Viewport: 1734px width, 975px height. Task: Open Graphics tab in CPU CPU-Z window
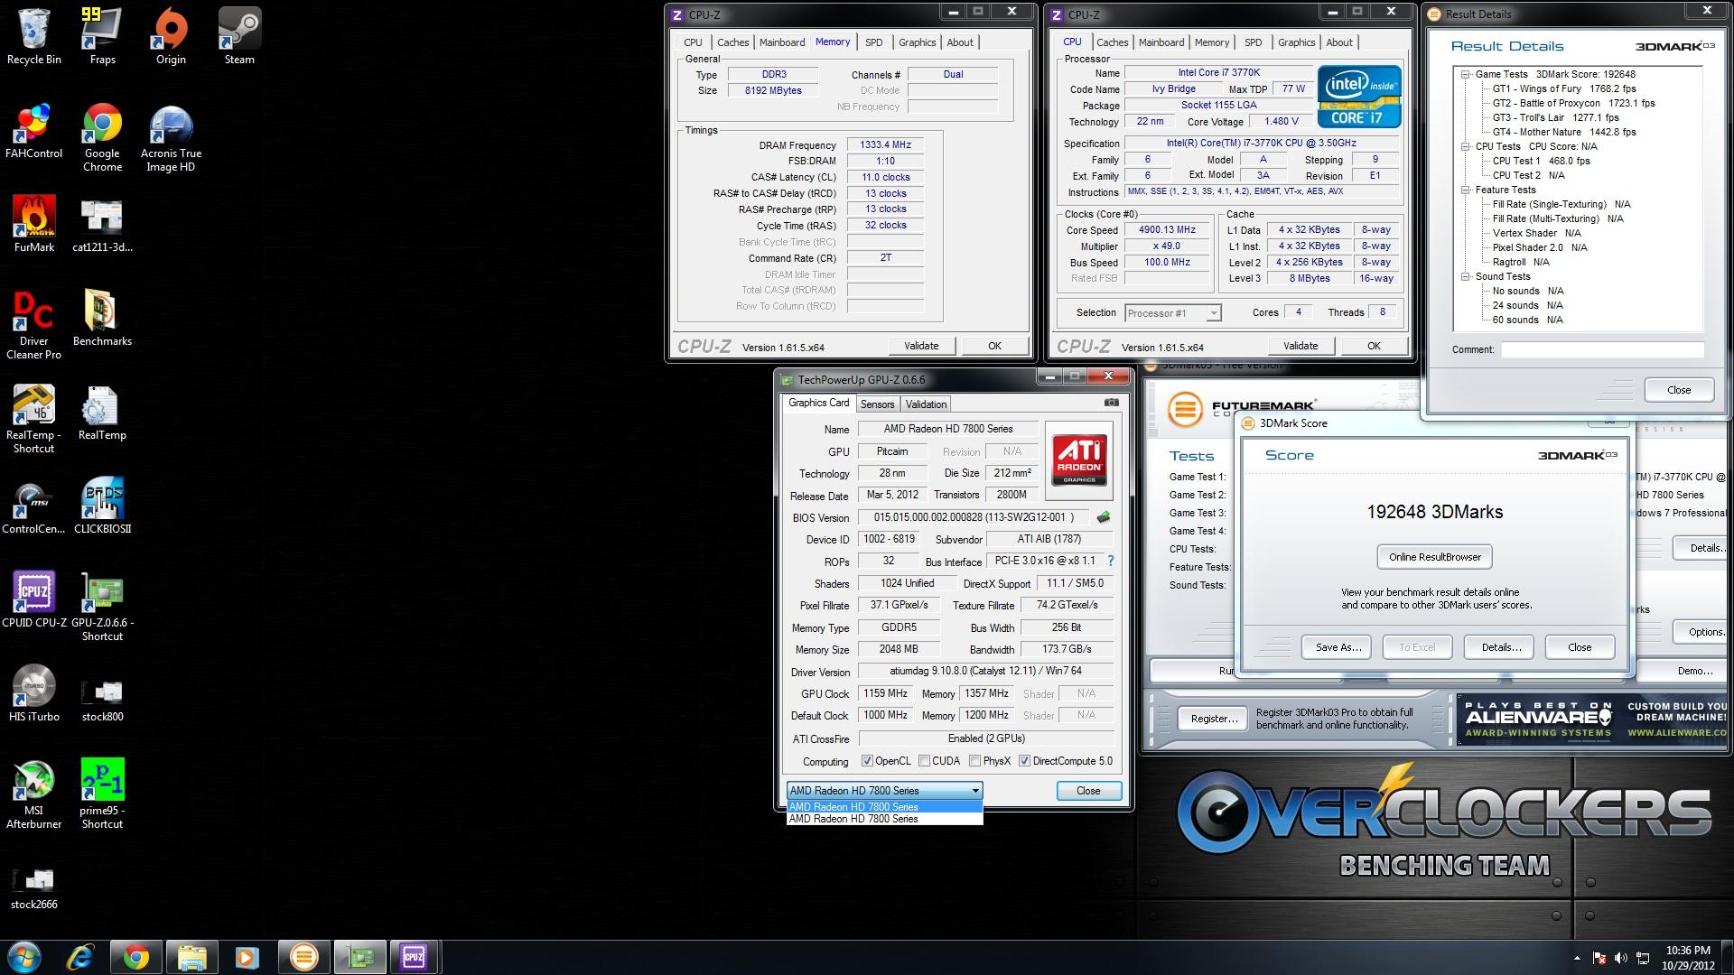pyautogui.click(x=1296, y=42)
